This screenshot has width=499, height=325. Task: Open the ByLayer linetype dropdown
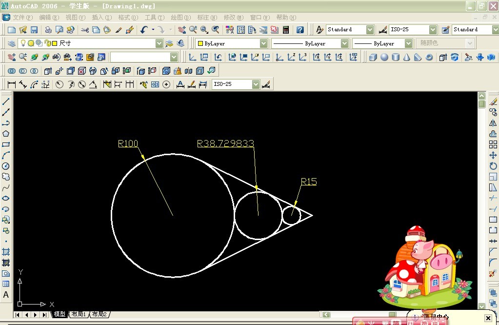[345, 43]
